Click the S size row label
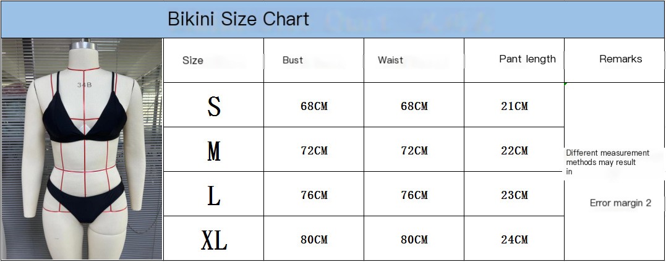The width and height of the screenshot is (666, 262). (x=214, y=106)
